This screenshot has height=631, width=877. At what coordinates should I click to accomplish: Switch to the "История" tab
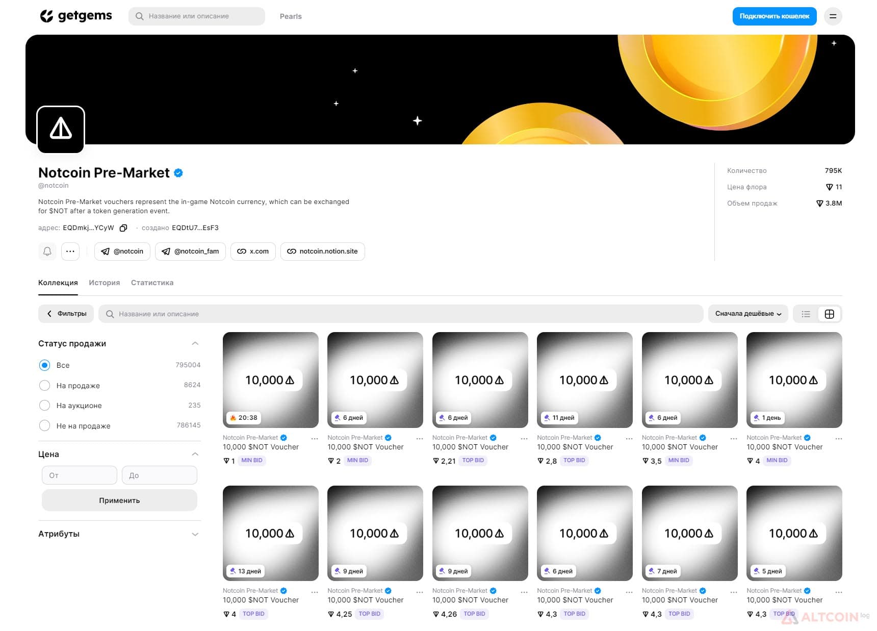tap(105, 283)
